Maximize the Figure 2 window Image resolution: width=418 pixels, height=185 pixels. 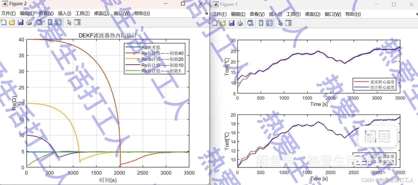[x=183, y=4]
